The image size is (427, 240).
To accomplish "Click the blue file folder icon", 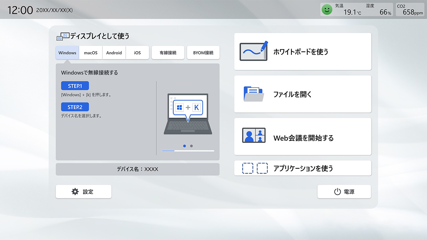I will click(x=254, y=94).
